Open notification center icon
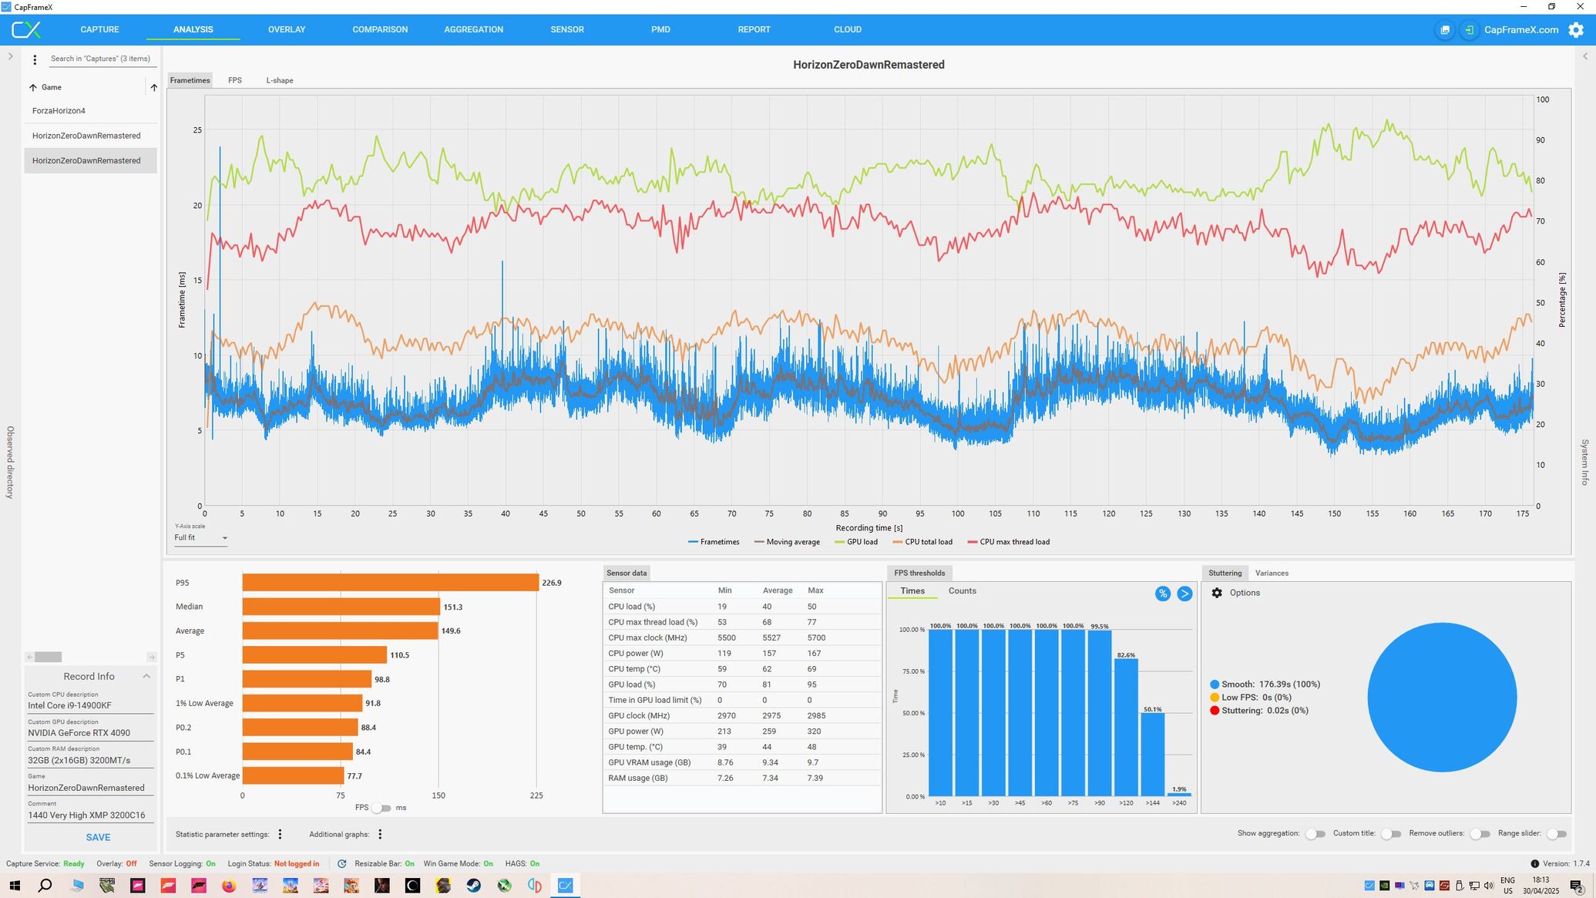The width and height of the screenshot is (1596, 898). [x=1576, y=886]
